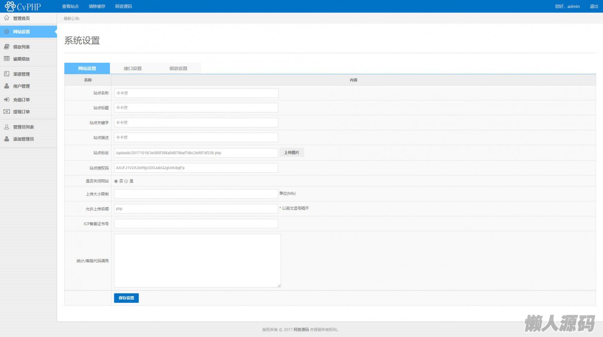Click the user icon for 添加管理员
The image size is (603, 337).
click(x=7, y=139)
